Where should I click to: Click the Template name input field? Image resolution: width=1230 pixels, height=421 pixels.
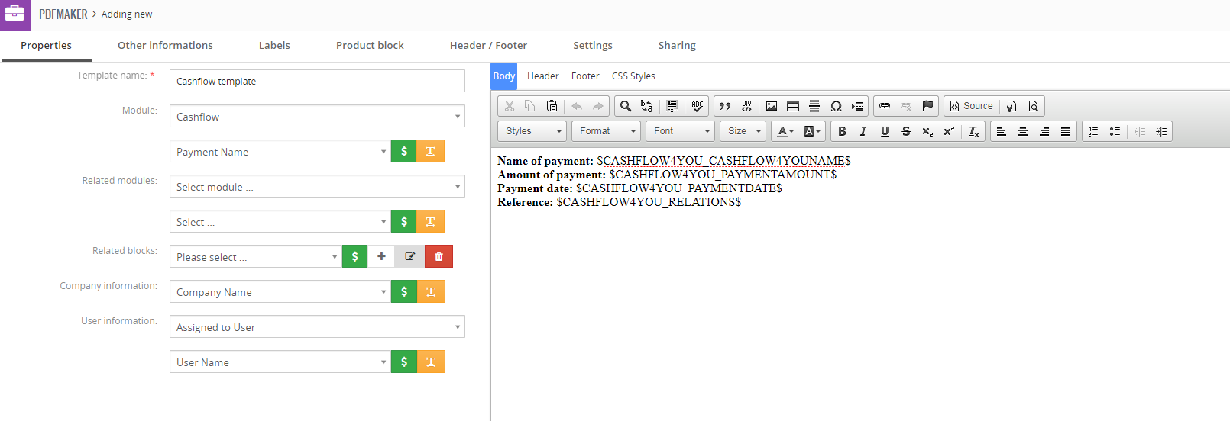(317, 81)
